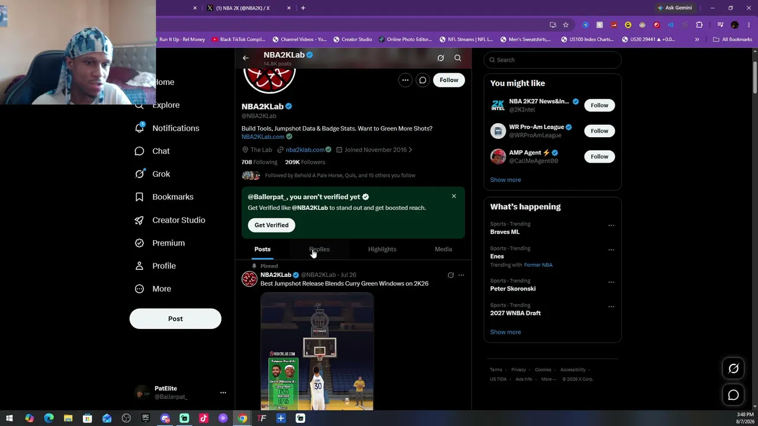Open the NBA2KLab.com link in bio
Viewport: 758px width, 426px height.
263,137
